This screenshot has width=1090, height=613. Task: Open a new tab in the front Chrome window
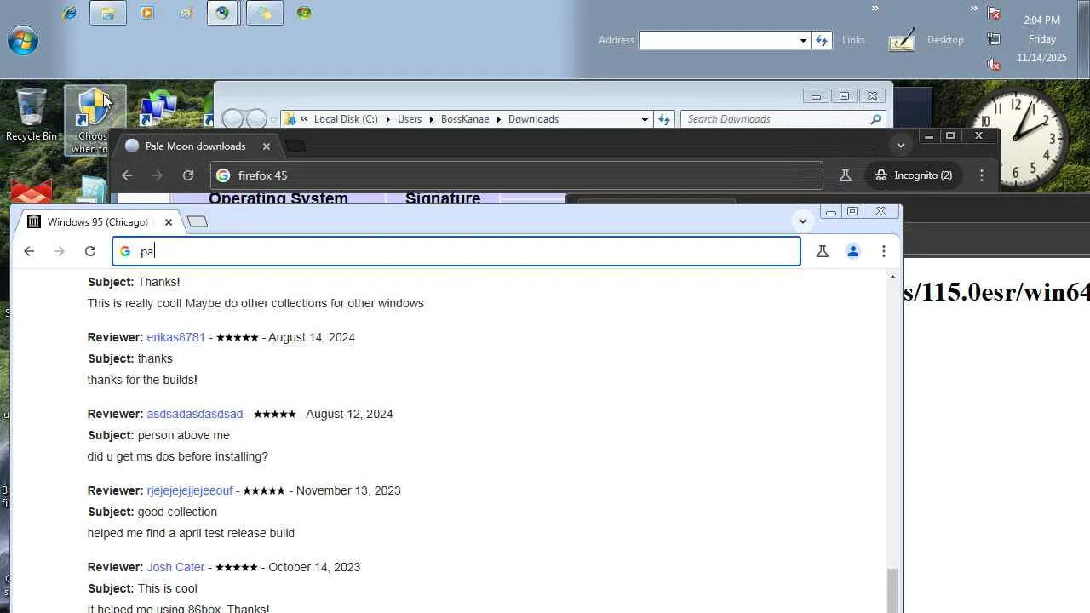pyautogui.click(x=198, y=222)
